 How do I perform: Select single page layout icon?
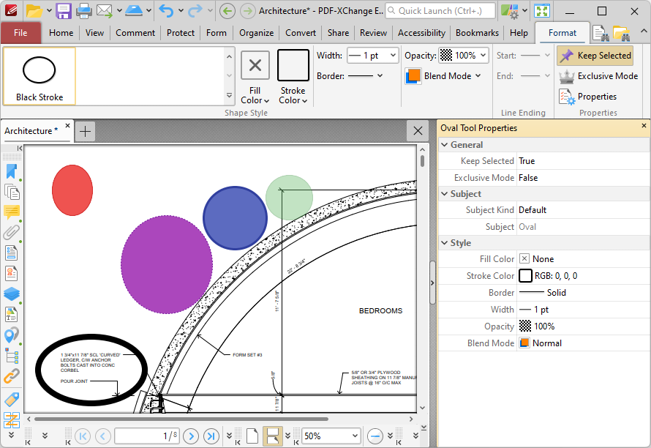(252, 436)
